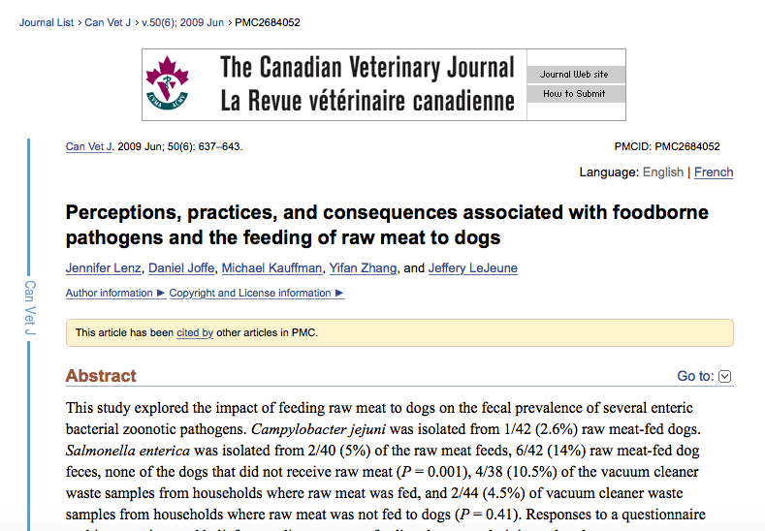765x531 pixels.
Task: Open the Go to dropdown arrow
Action: [x=724, y=376]
